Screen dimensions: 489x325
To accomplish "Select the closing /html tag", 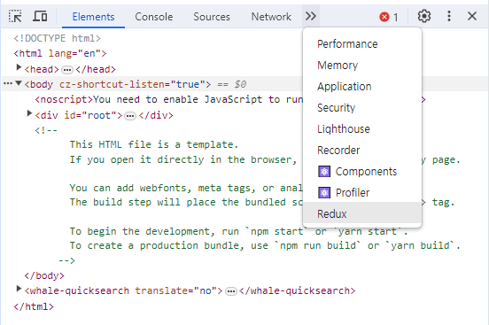I will (x=34, y=306).
